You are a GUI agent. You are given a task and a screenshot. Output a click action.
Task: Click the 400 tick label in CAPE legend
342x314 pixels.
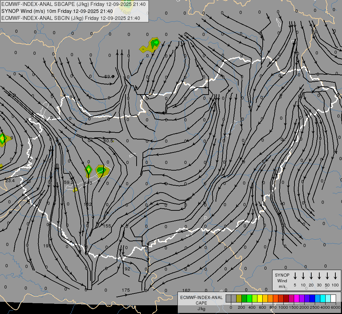(252, 307)
